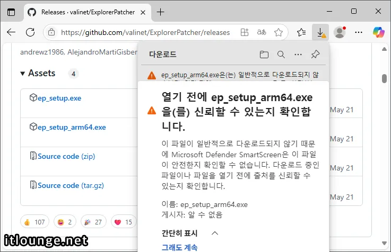Screen dimensions: 391x252
Task: Click the Source code (tar.gz) file icon
Action: [x=33, y=185]
